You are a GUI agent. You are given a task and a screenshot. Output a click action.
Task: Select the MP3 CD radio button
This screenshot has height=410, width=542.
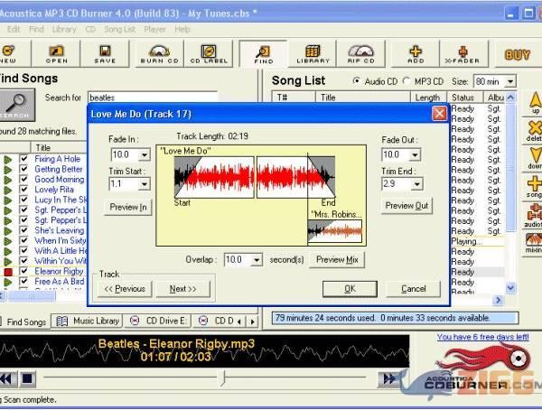(x=406, y=81)
